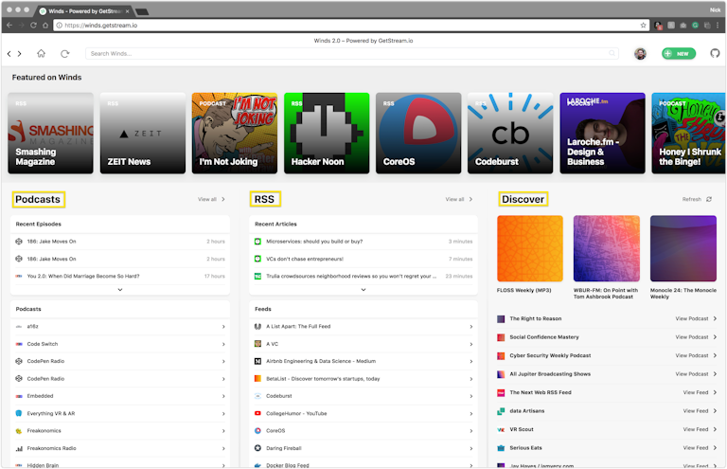The width and height of the screenshot is (727, 469).
Task: Refresh the Discover section
Action: coord(692,200)
